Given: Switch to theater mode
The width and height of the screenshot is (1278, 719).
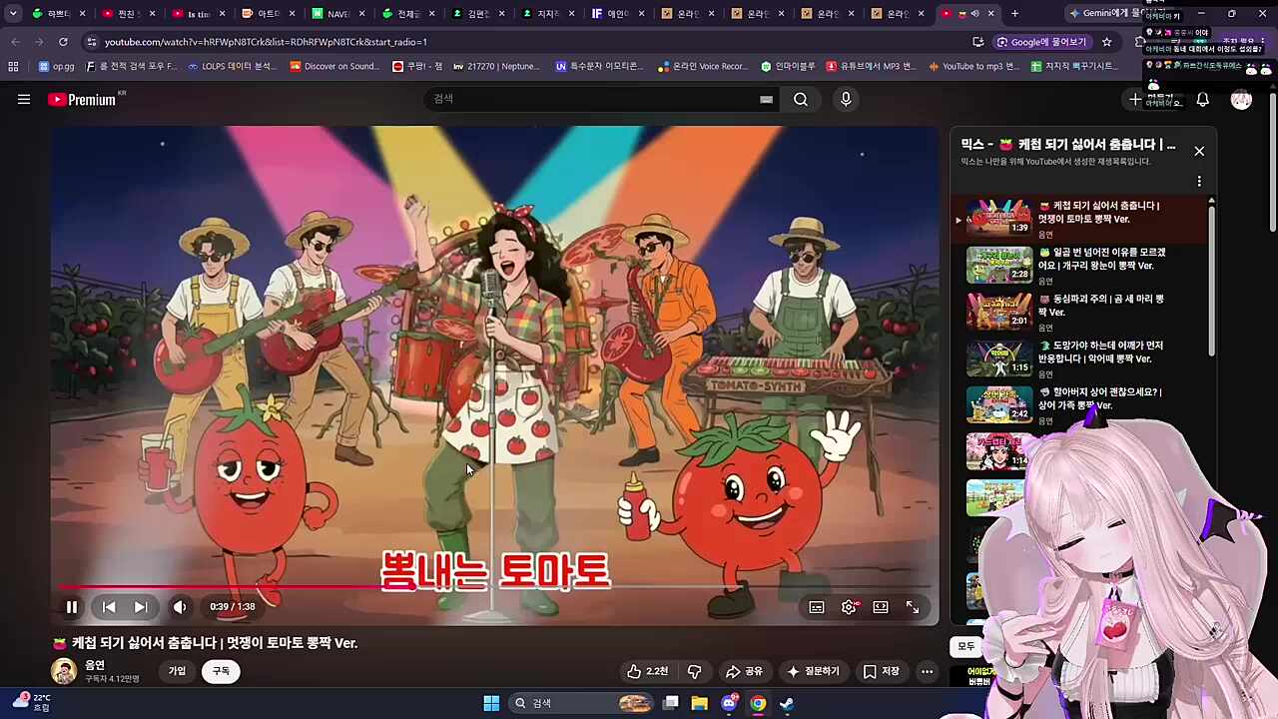Looking at the screenshot, I should point(881,607).
